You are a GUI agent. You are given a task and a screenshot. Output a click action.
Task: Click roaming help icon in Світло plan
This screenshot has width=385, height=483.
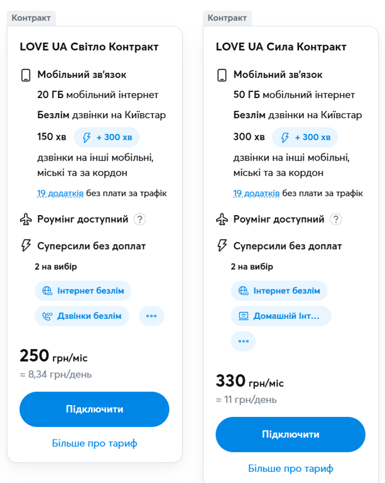point(140,219)
